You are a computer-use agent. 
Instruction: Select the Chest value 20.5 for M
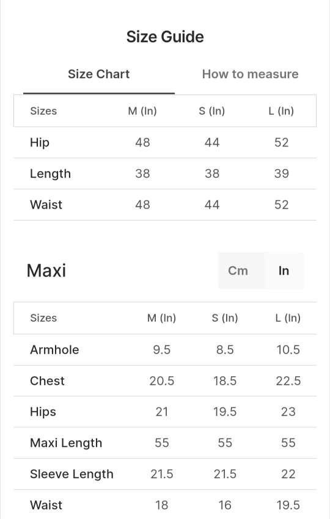pyautogui.click(x=162, y=381)
